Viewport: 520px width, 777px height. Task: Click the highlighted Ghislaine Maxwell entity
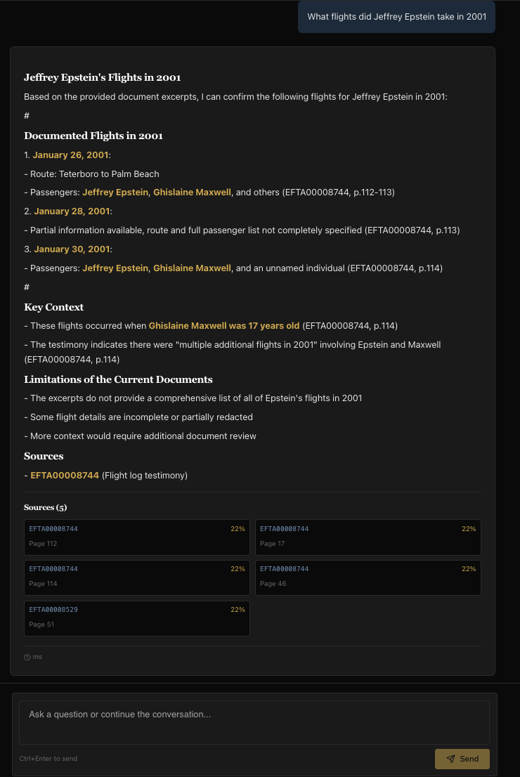[x=192, y=192]
